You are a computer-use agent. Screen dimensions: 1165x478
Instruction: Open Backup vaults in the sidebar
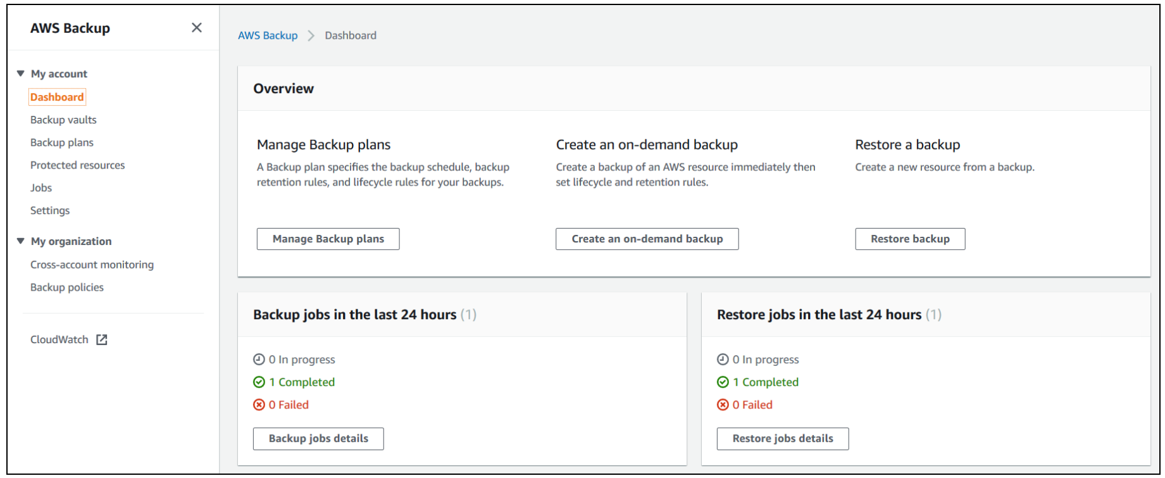point(63,120)
